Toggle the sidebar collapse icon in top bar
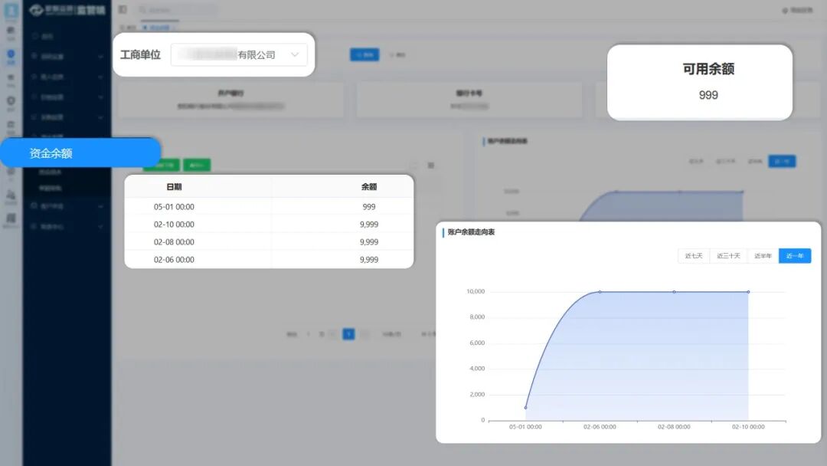Image resolution: width=827 pixels, height=466 pixels. (x=123, y=9)
